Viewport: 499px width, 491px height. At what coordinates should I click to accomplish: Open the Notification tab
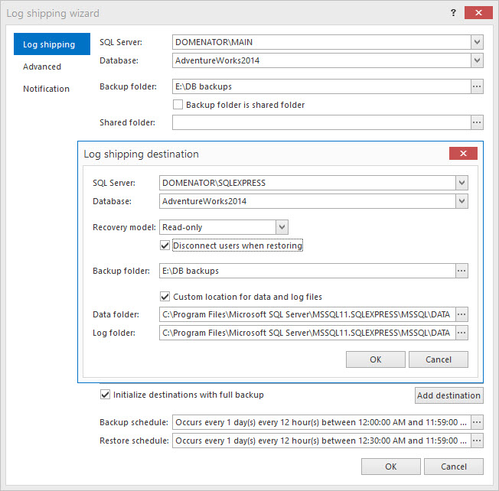point(46,89)
